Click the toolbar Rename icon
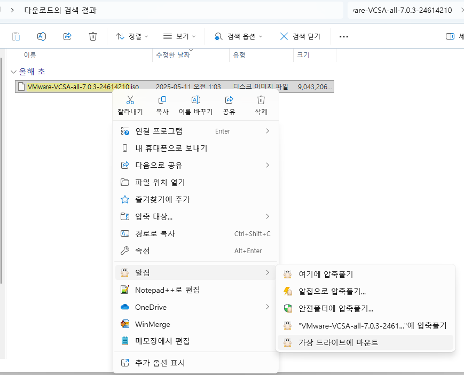This screenshot has width=464, height=375. click(x=42, y=36)
